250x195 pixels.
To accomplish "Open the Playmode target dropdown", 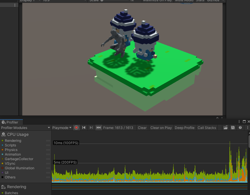I will pyautogui.click(x=62, y=128).
